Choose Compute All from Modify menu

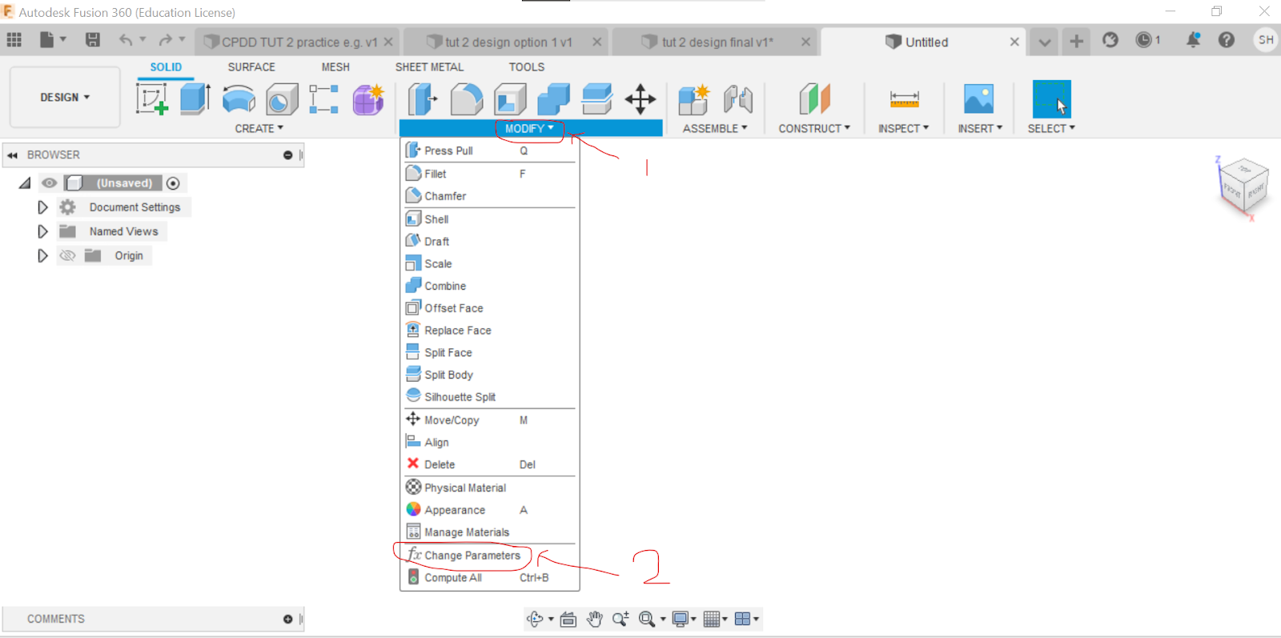click(x=489, y=578)
